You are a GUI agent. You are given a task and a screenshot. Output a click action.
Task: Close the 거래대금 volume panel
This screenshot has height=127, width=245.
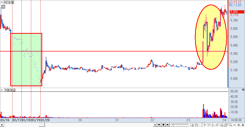click(243, 89)
